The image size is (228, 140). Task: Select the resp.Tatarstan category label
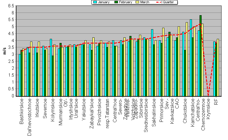coord(107,113)
